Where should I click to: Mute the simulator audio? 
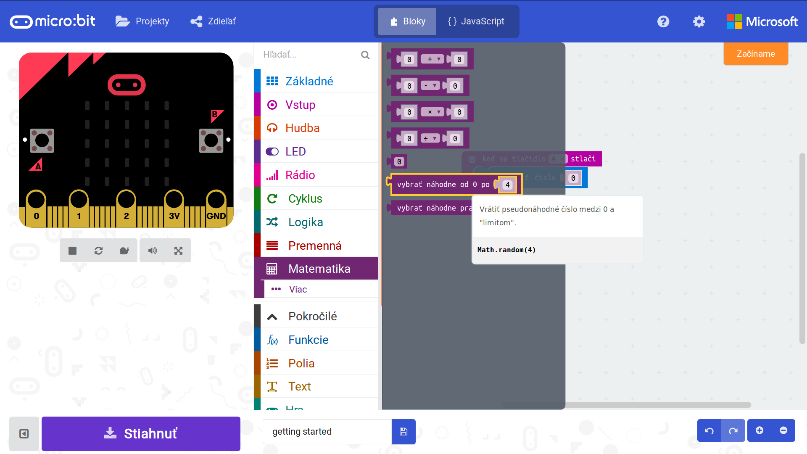point(153,251)
